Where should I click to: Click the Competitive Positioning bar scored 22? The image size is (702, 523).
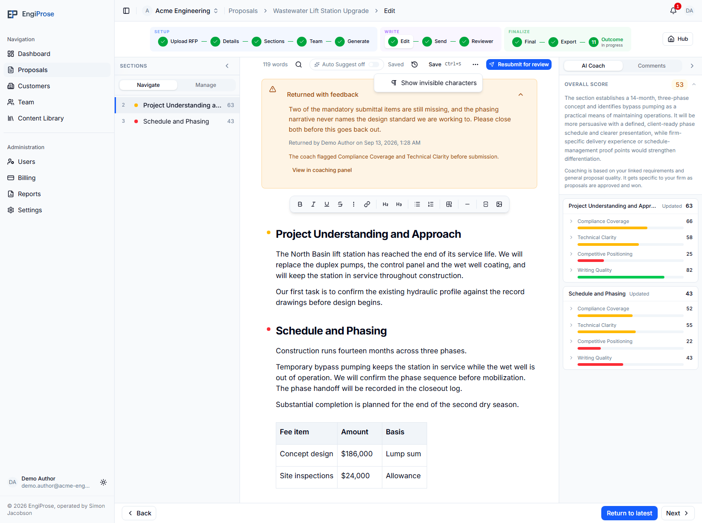click(x=630, y=348)
